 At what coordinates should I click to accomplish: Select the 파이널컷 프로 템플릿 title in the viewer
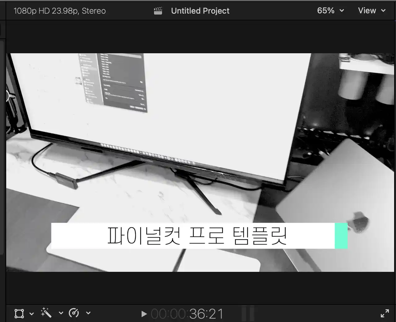[x=197, y=236]
